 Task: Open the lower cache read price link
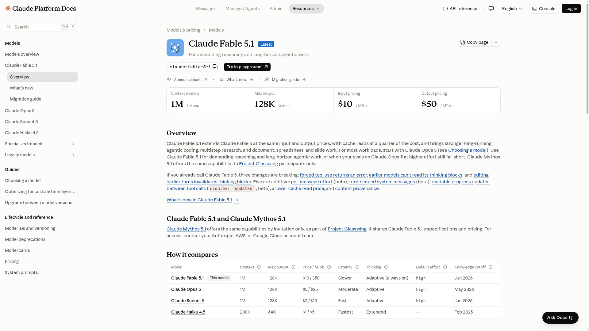pos(300,188)
